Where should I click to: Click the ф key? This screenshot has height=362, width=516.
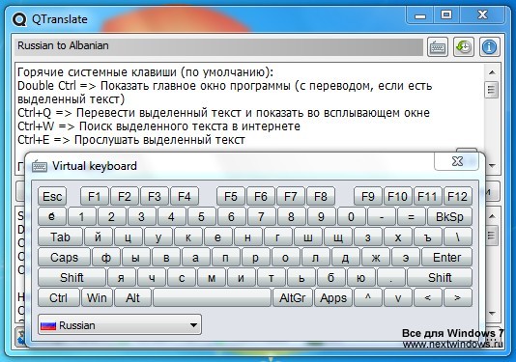point(106,258)
